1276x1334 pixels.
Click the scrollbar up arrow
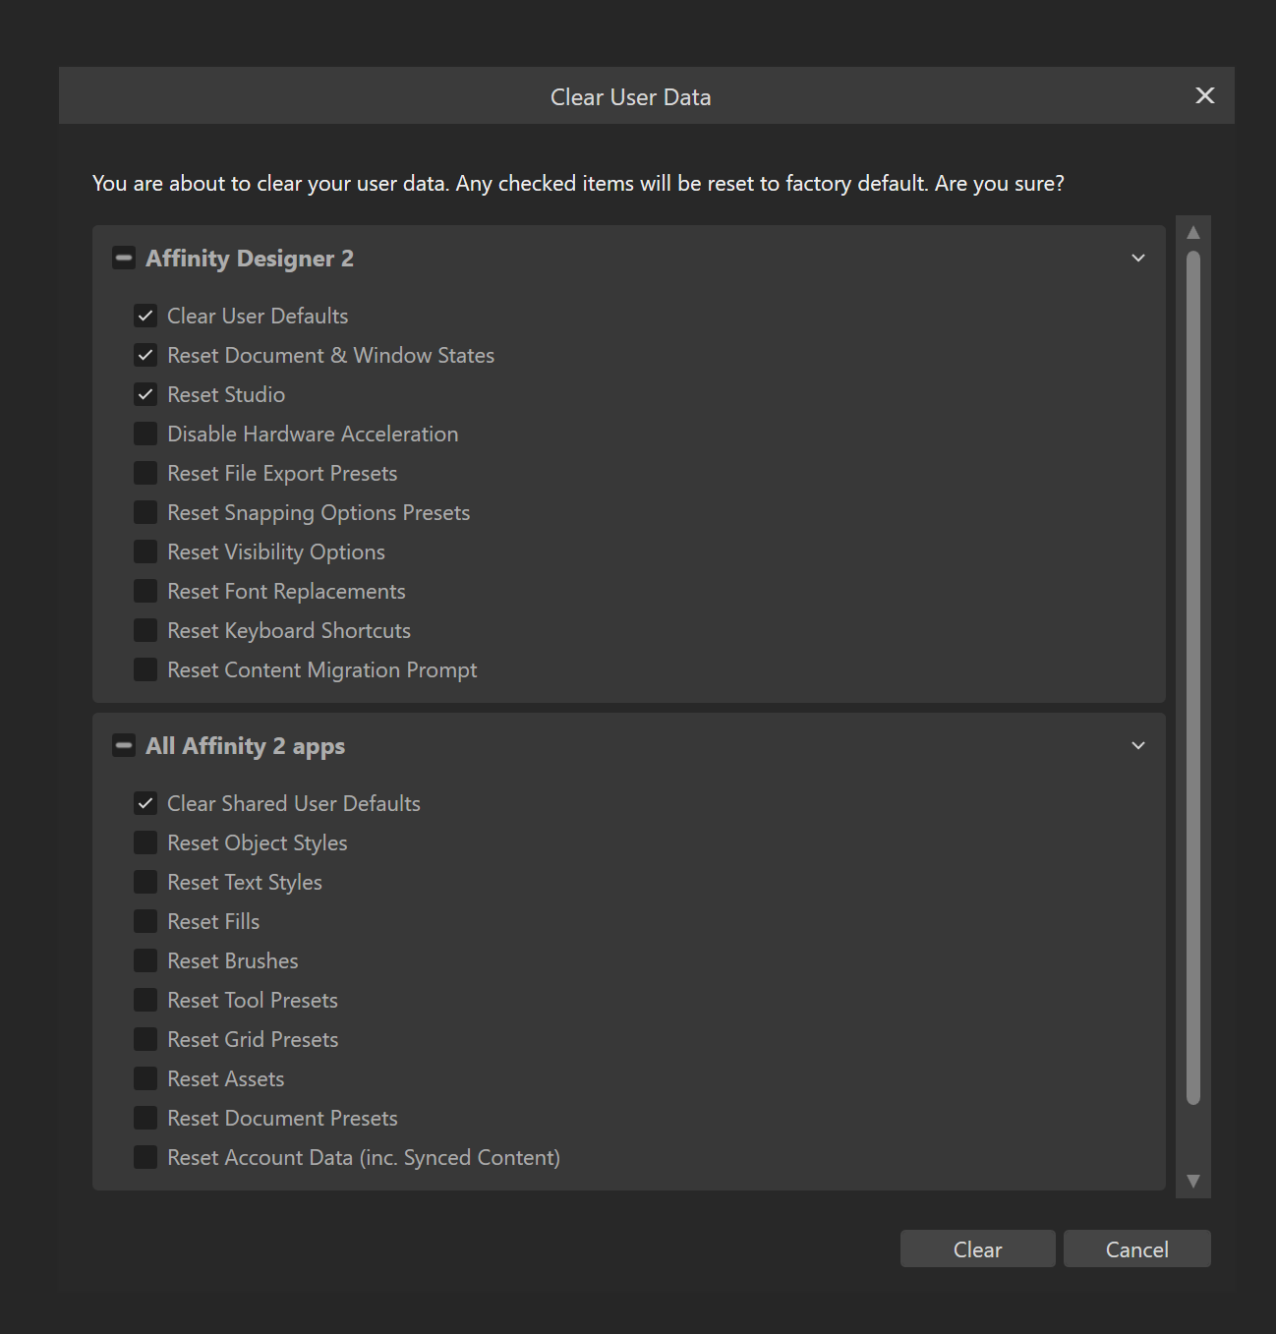point(1193,233)
